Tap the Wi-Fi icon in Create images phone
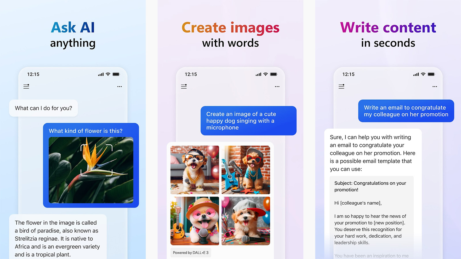The height and width of the screenshot is (259, 461). click(x=266, y=74)
